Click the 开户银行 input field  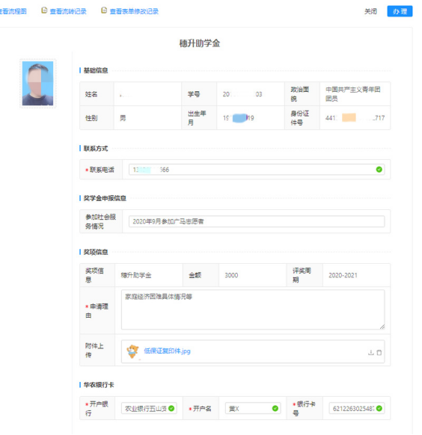click(x=149, y=408)
